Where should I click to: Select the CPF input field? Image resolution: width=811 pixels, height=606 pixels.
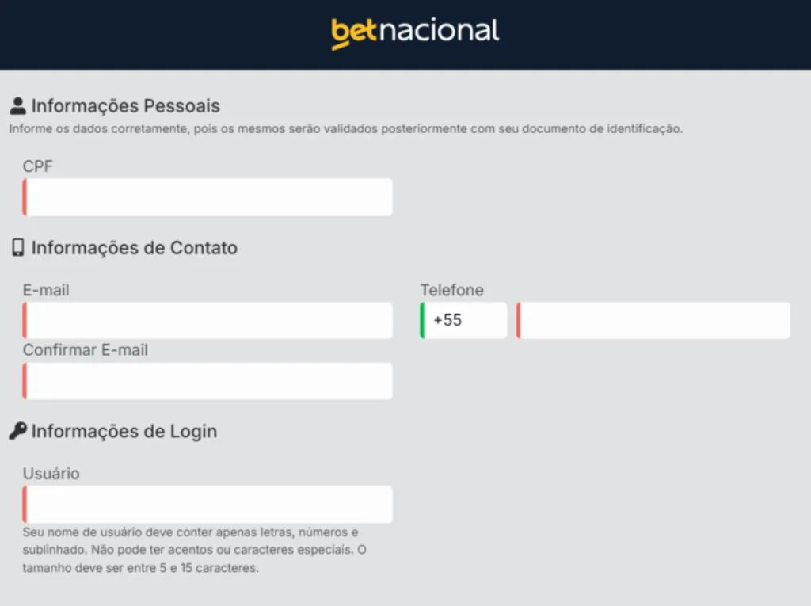coord(206,196)
